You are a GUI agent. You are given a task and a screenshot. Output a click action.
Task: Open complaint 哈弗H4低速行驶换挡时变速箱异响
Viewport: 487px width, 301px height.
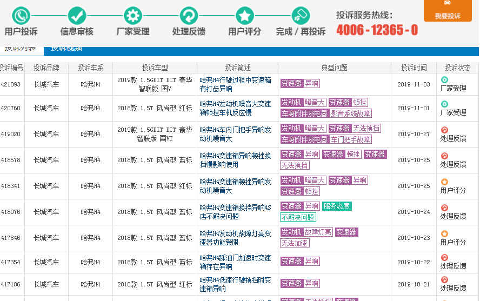click(x=235, y=284)
